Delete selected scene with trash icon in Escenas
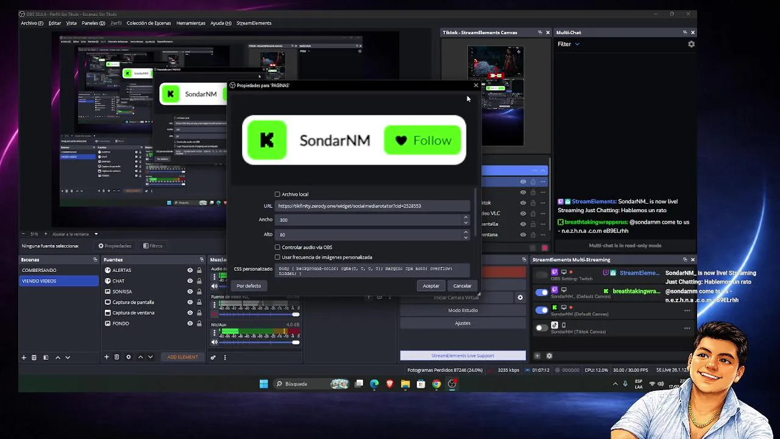The width and height of the screenshot is (780, 439). (x=34, y=357)
